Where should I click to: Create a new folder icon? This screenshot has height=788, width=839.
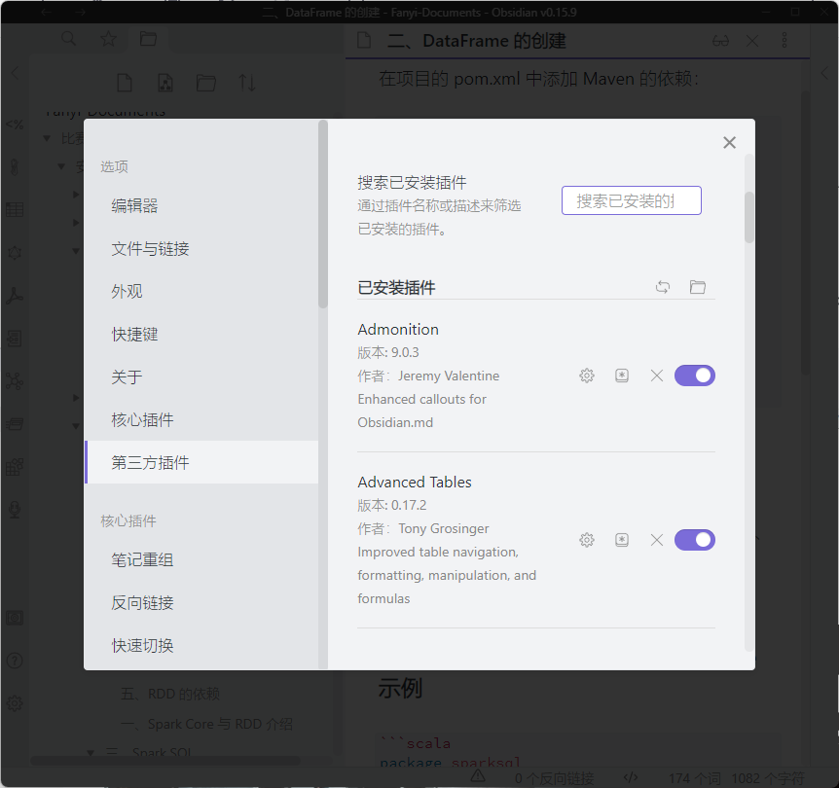(206, 83)
